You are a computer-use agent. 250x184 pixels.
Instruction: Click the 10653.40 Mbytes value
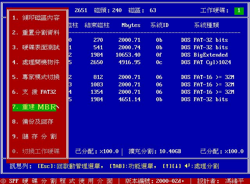click(x=128, y=55)
